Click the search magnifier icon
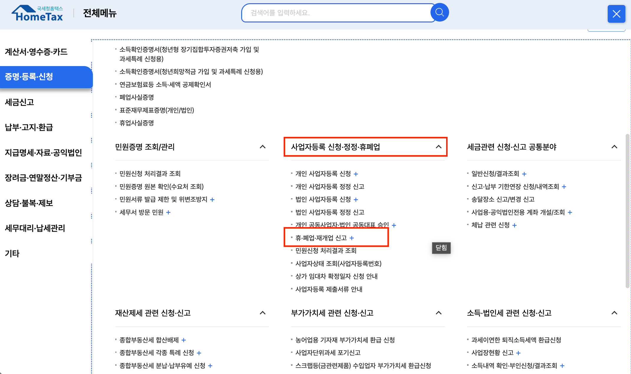The width and height of the screenshot is (631, 374). click(439, 12)
